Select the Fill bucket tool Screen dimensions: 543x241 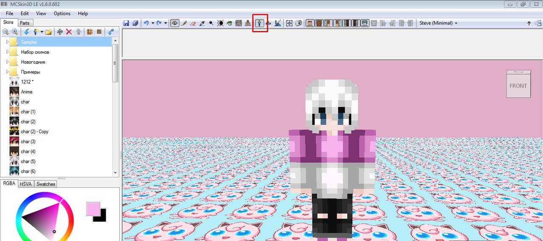click(229, 23)
